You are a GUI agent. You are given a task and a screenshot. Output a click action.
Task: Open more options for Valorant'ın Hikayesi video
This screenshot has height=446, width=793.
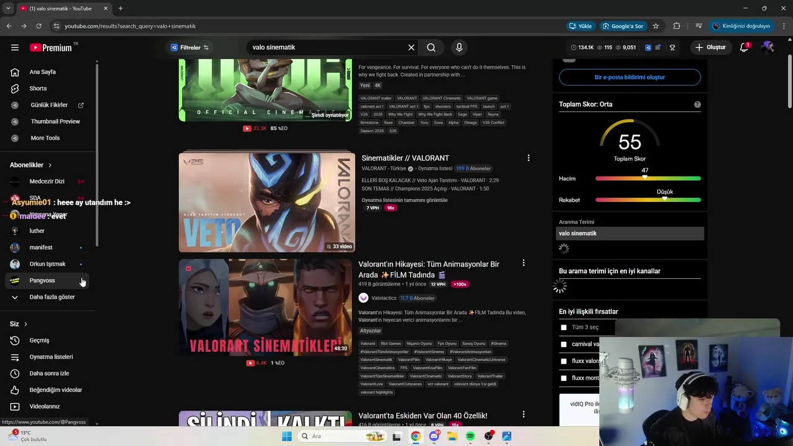click(x=524, y=263)
